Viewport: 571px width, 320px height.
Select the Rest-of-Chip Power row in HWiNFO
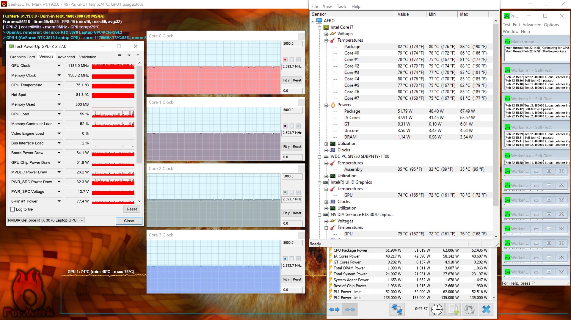[410, 286]
